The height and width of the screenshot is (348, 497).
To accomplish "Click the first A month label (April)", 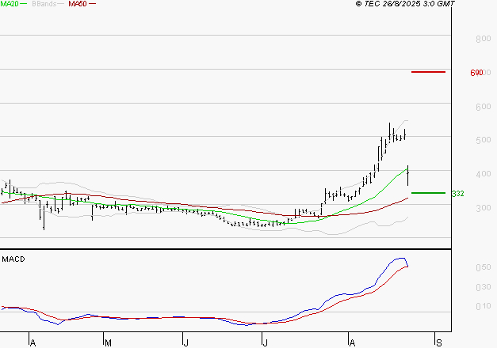I will pos(32,343).
